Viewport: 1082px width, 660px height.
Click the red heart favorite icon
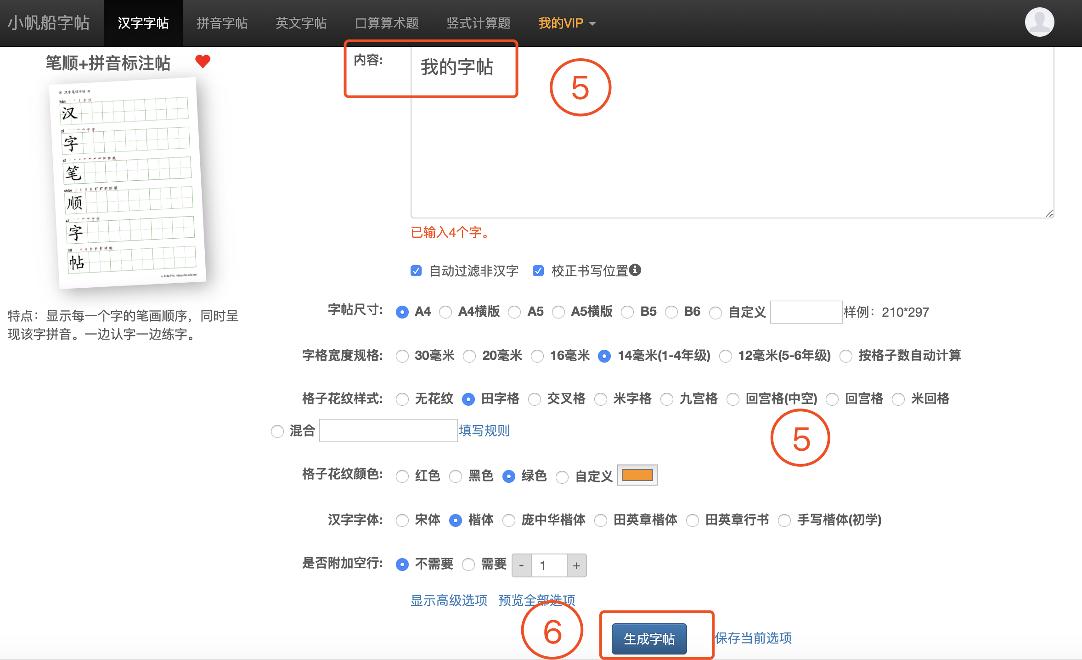[x=203, y=61]
